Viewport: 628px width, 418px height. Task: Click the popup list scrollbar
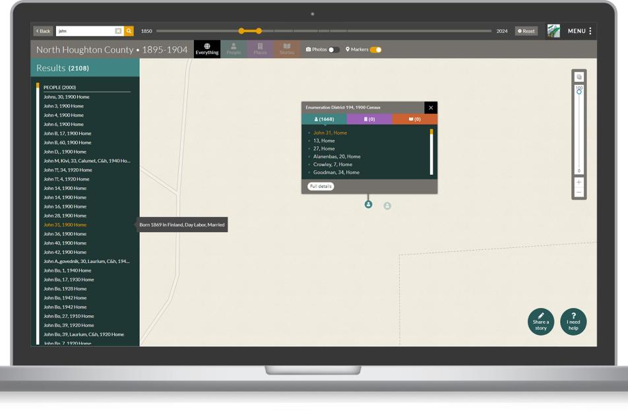(x=431, y=152)
